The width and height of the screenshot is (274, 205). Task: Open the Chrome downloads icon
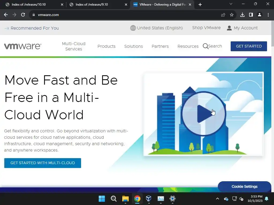tap(242, 15)
